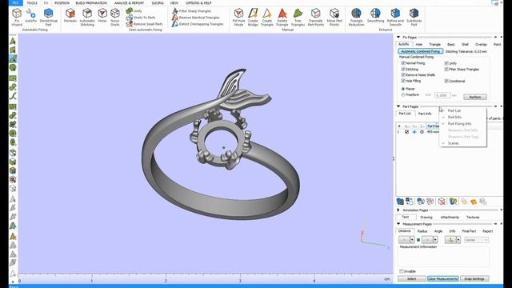Click the Perform button
This screenshot has width=512, height=288.
475,97
